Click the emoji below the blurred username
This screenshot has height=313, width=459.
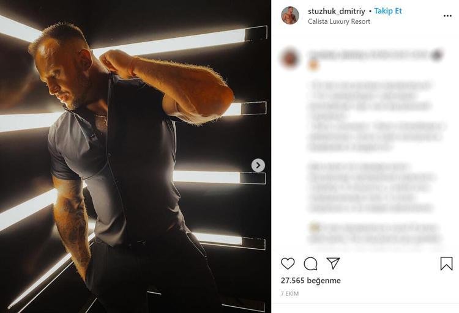tap(313, 65)
